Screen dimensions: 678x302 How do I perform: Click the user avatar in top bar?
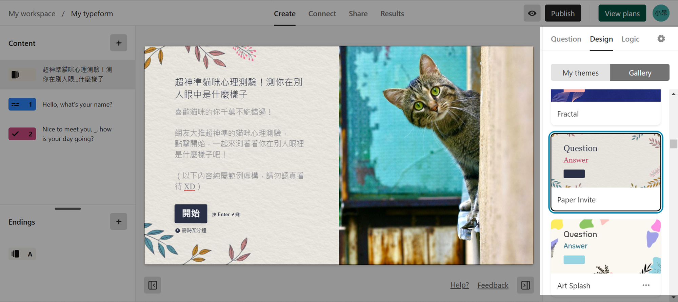point(661,13)
